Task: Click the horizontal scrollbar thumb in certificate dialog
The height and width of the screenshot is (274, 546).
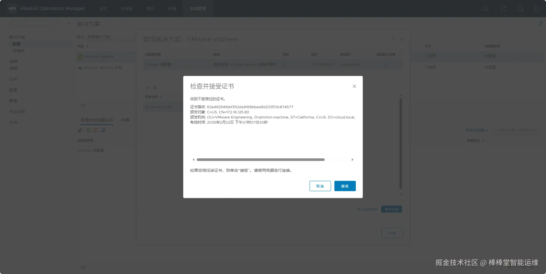Action: click(261, 160)
